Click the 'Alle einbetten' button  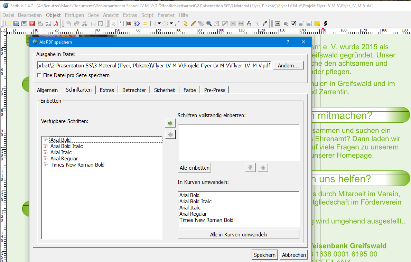(194, 168)
